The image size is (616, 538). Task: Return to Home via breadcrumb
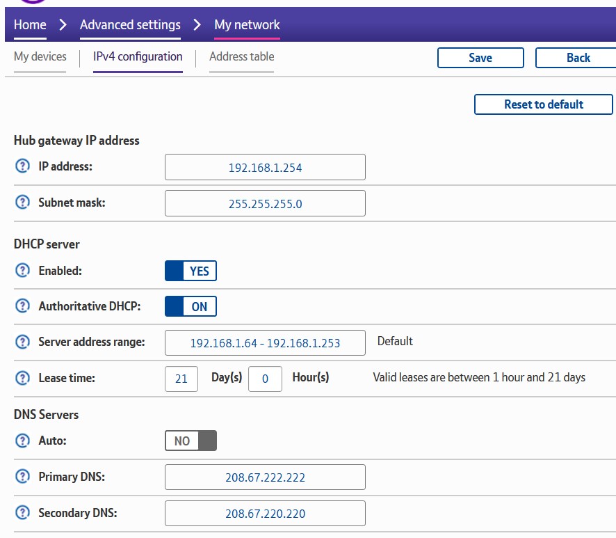point(30,25)
